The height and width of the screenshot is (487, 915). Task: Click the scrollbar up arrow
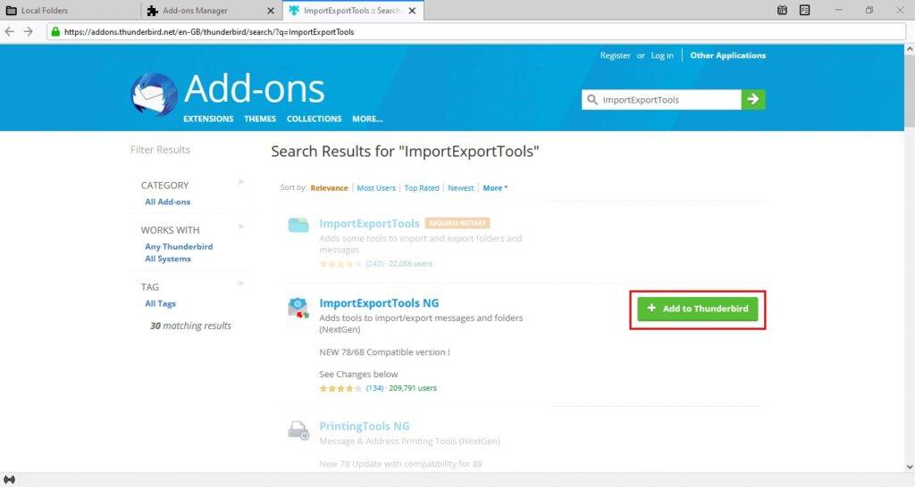click(x=909, y=50)
